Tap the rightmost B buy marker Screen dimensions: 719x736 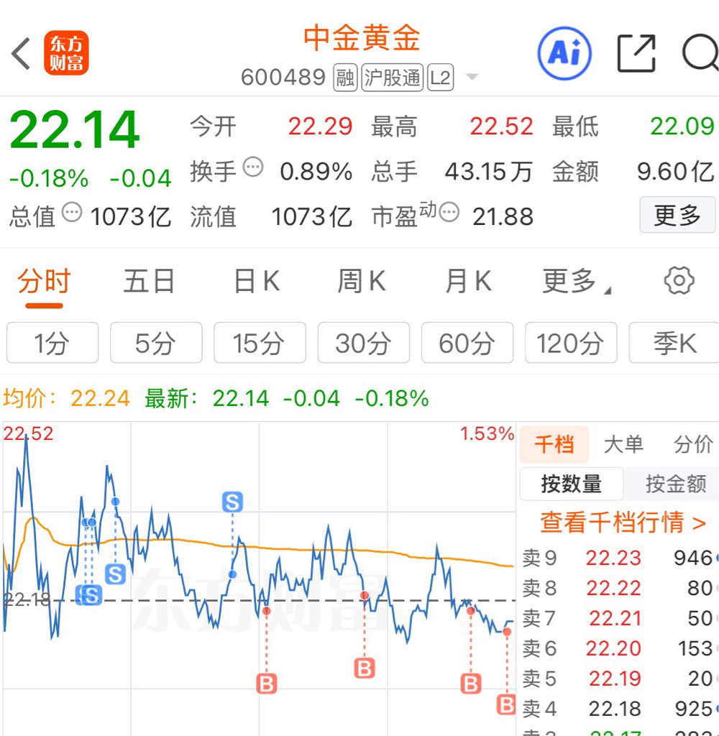point(506,704)
